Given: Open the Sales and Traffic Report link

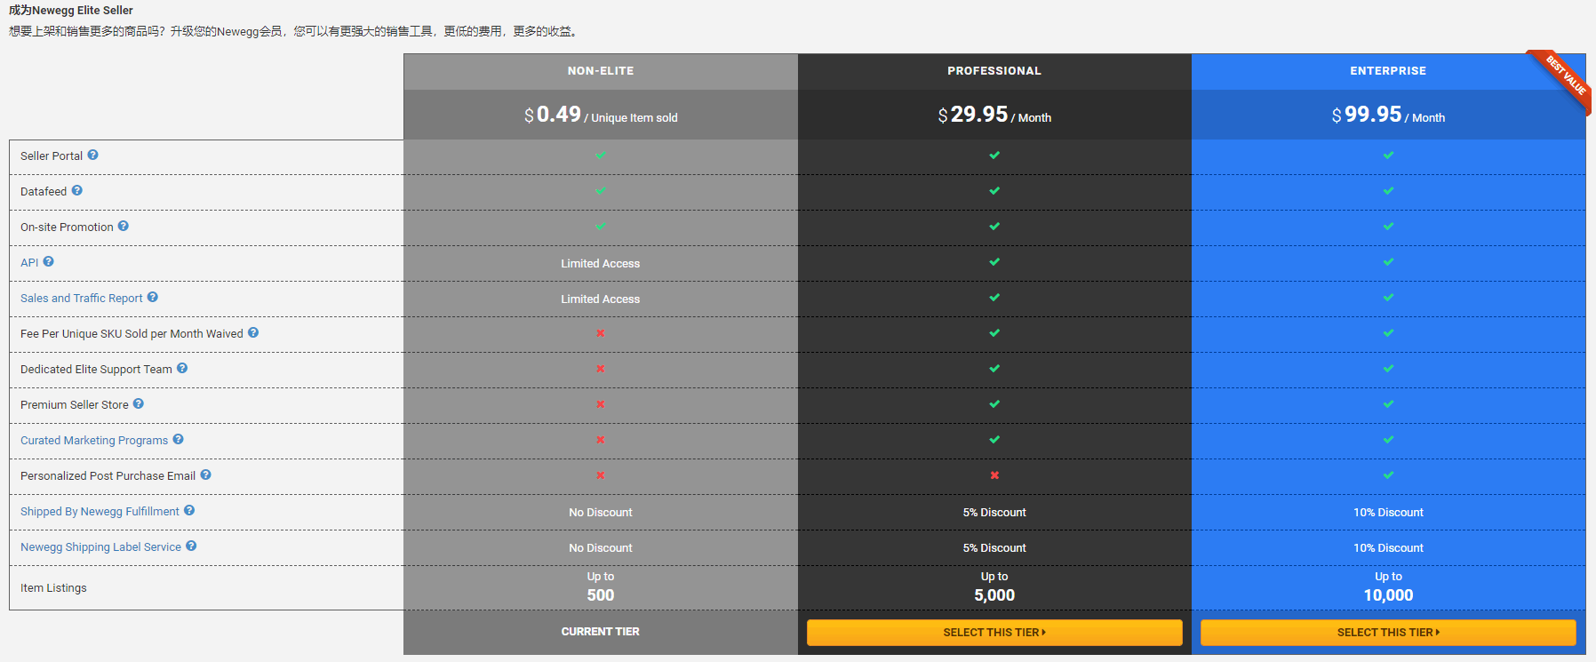Looking at the screenshot, I should coord(81,299).
